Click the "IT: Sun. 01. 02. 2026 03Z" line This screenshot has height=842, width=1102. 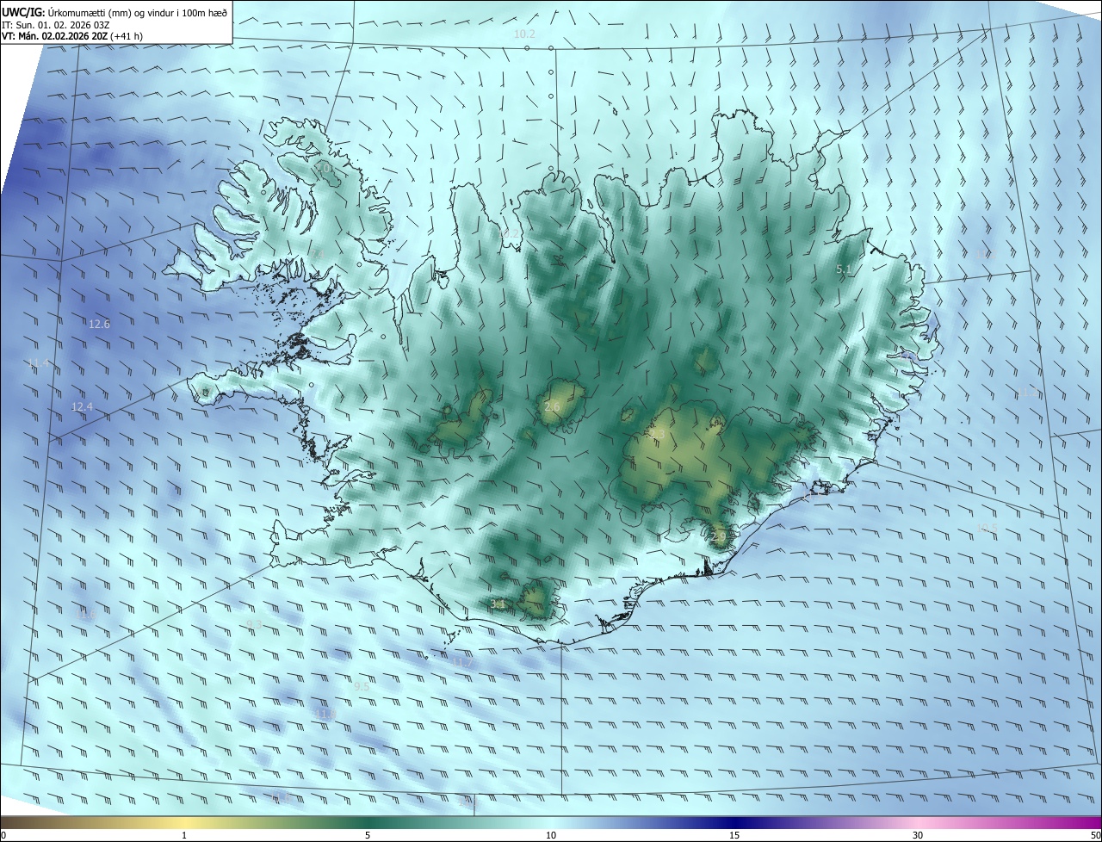[55, 25]
